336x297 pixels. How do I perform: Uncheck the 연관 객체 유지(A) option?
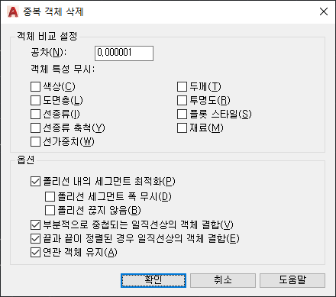35,252
